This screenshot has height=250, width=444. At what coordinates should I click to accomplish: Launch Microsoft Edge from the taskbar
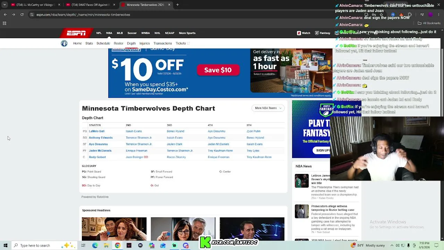coord(95,245)
